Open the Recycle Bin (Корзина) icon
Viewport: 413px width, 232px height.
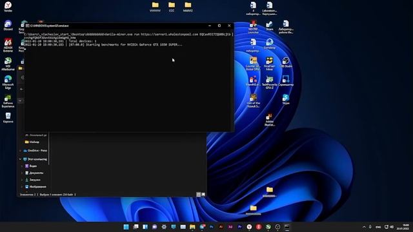pyautogui.click(x=8, y=117)
